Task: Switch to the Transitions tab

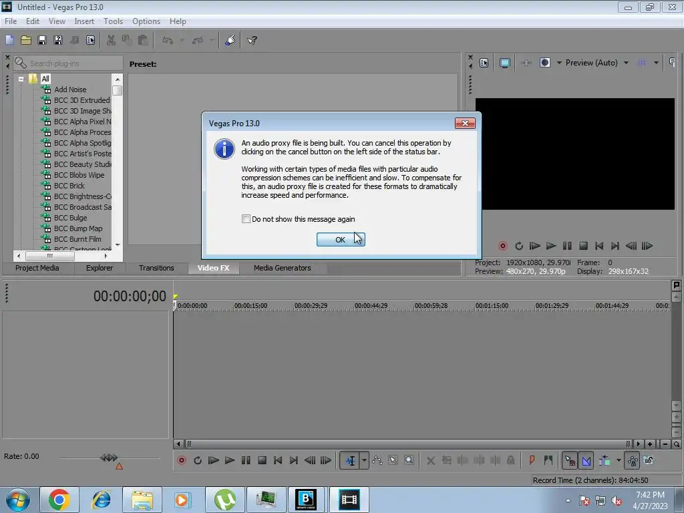Action: 156,268
